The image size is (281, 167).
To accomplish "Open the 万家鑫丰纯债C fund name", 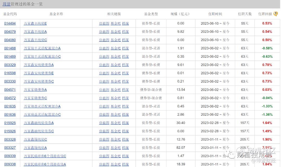I will click(x=35, y=40).
